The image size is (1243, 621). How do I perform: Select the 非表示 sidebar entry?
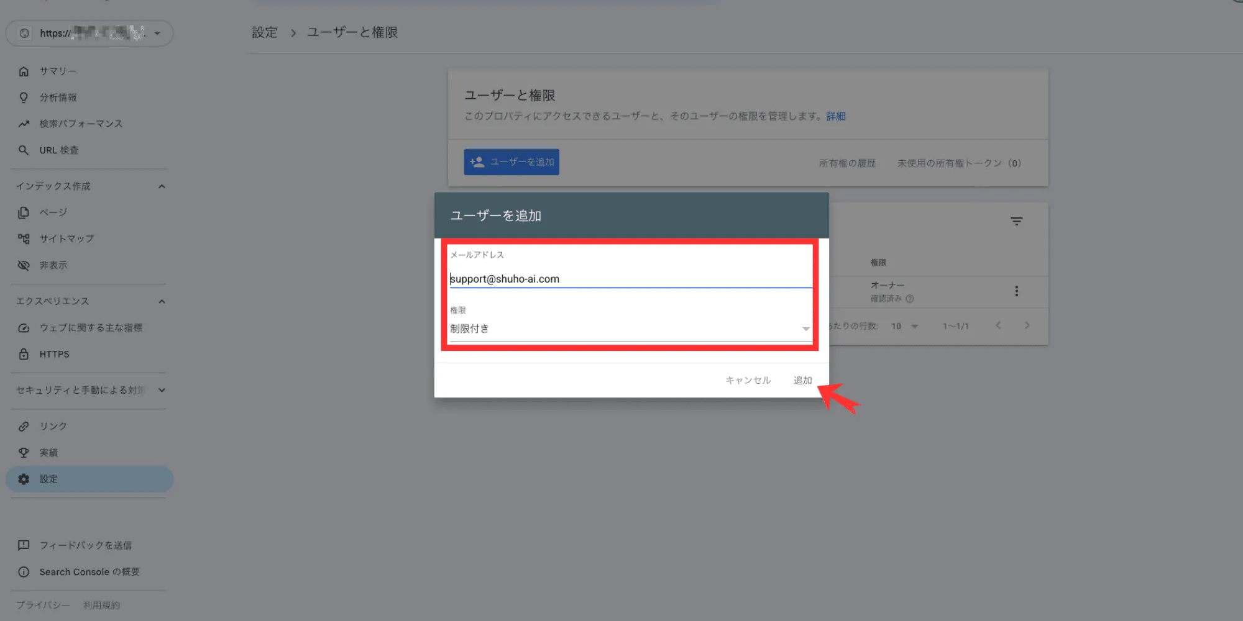coord(53,265)
